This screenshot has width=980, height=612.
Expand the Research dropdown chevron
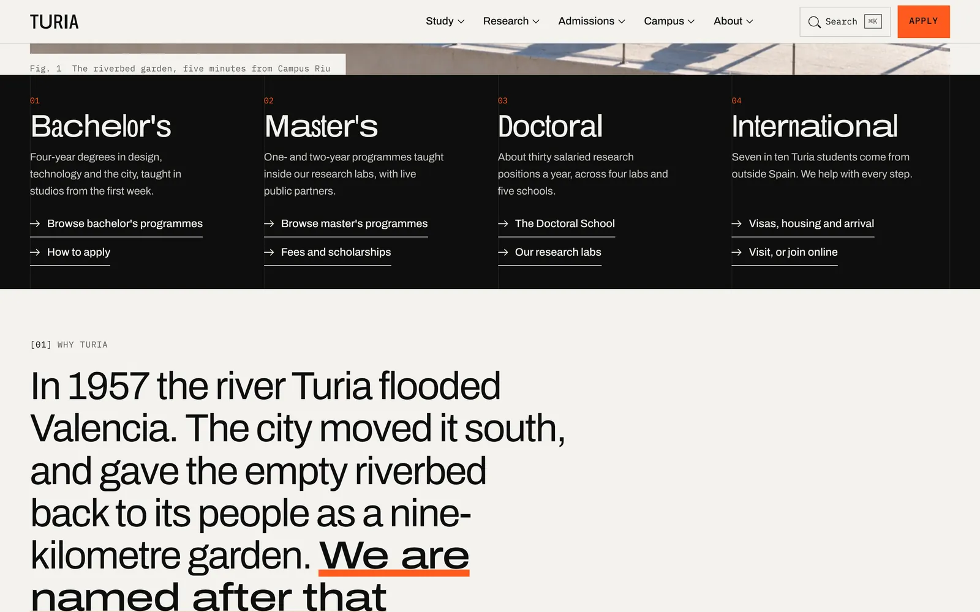536,21
